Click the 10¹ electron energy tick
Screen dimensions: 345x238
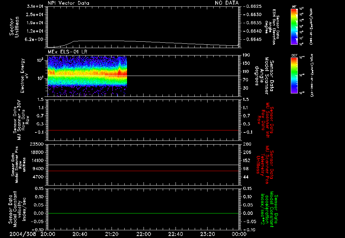pyautogui.click(x=40, y=78)
